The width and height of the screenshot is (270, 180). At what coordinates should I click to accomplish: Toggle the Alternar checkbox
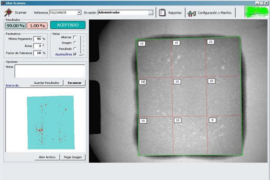(x=75, y=37)
